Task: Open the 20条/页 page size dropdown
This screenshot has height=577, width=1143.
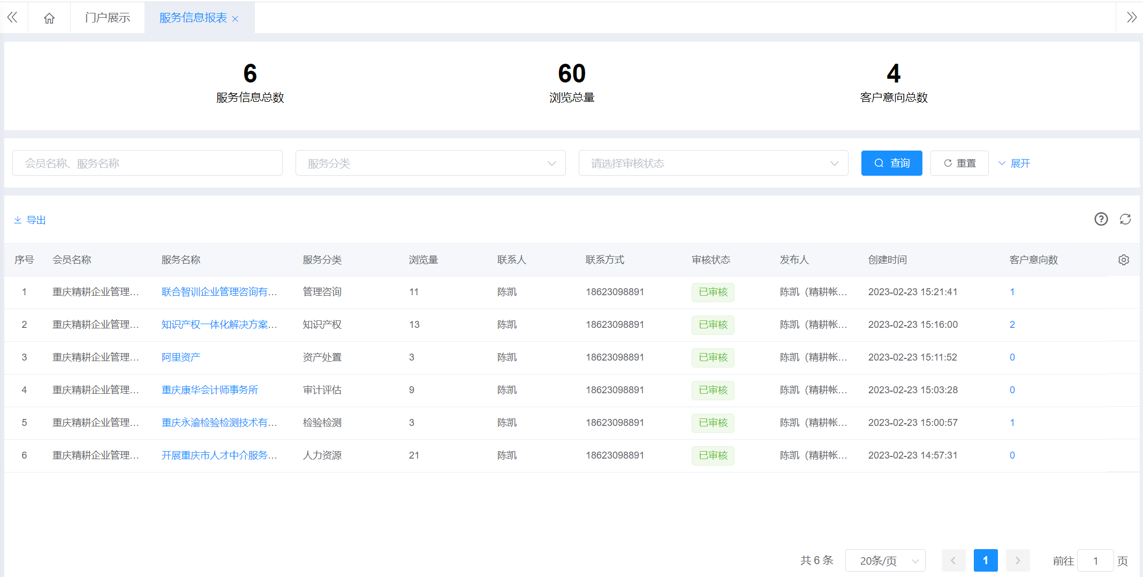Action: [x=885, y=560]
